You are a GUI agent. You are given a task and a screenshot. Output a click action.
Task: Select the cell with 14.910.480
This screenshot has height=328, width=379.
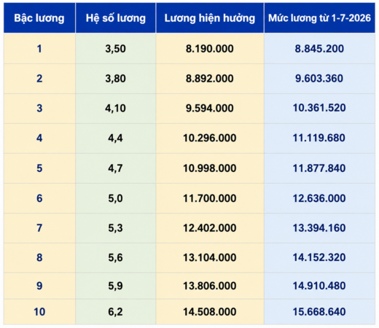319,286
